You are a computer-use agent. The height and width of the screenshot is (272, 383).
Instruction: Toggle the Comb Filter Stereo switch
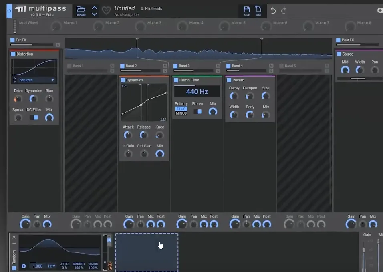point(198,112)
